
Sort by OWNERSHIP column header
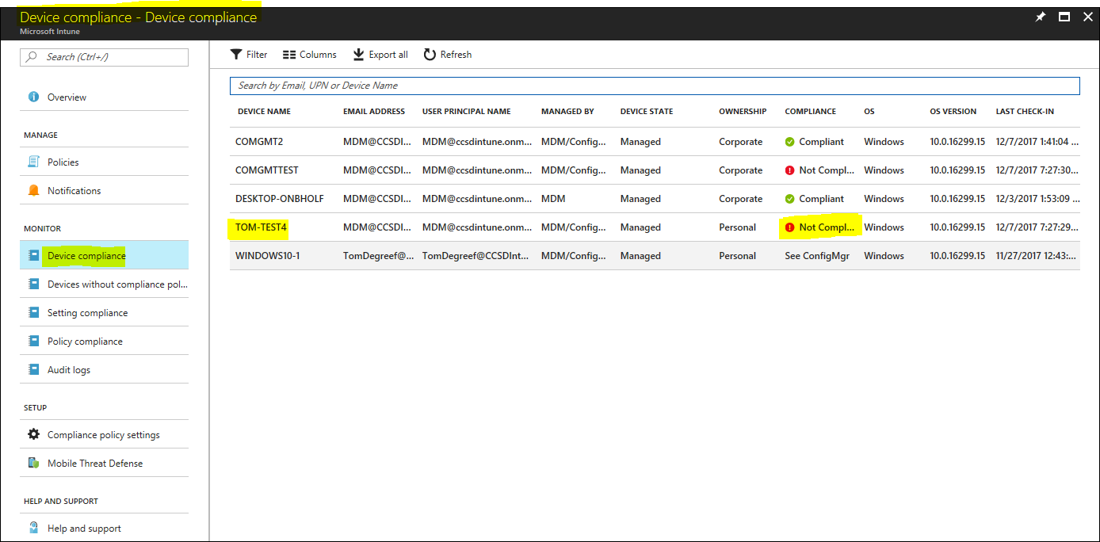point(743,112)
